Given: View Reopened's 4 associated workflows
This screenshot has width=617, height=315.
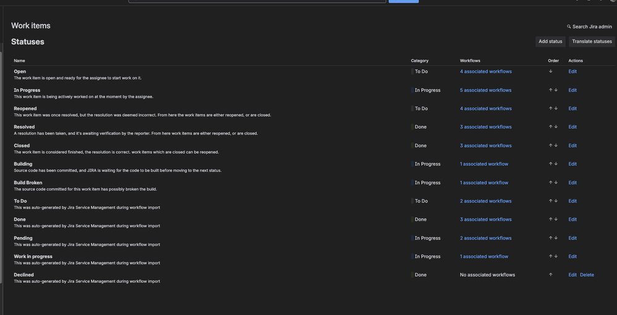Looking at the screenshot, I should click(485, 109).
